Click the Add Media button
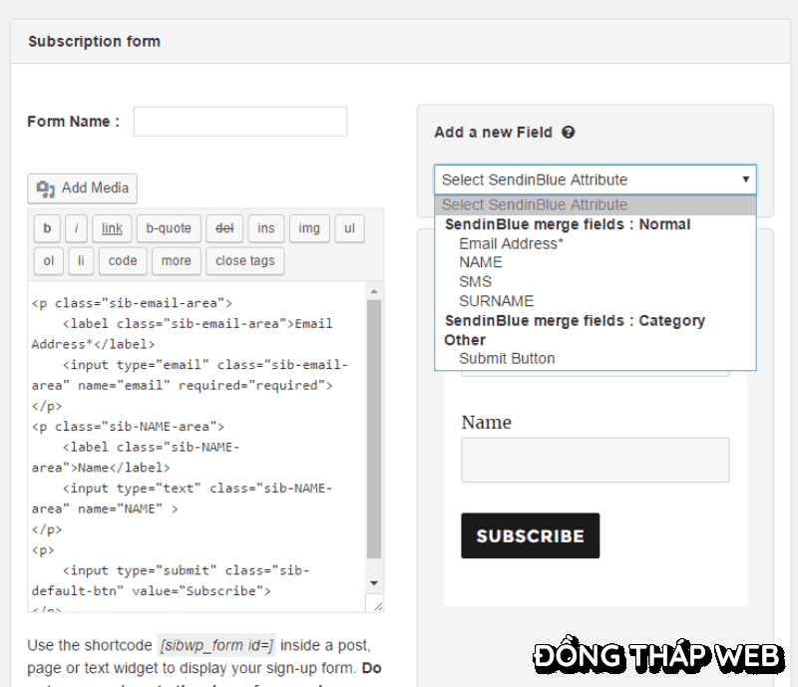The height and width of the screenshot is (687, 798). (x=82, y=188)
